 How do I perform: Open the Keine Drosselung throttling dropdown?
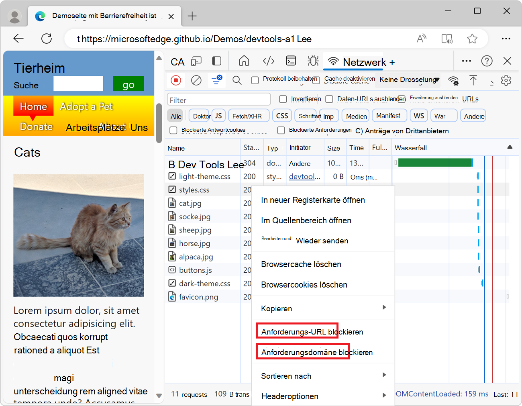tap(407, 80)
